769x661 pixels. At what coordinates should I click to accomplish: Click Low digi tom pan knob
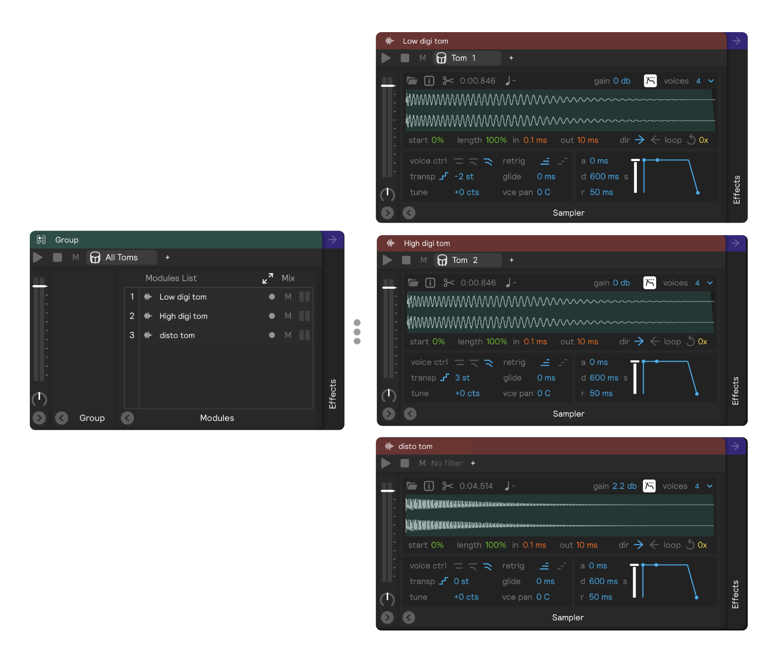[x=388, y=195]
